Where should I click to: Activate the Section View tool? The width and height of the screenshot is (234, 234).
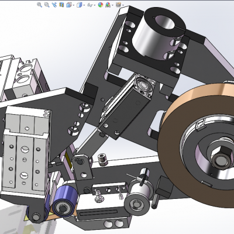tap(61, 5)
